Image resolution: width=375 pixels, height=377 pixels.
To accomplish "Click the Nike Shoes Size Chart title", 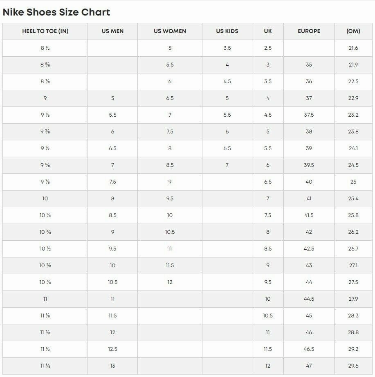I will pyautogui.click(x=56, y=12).
